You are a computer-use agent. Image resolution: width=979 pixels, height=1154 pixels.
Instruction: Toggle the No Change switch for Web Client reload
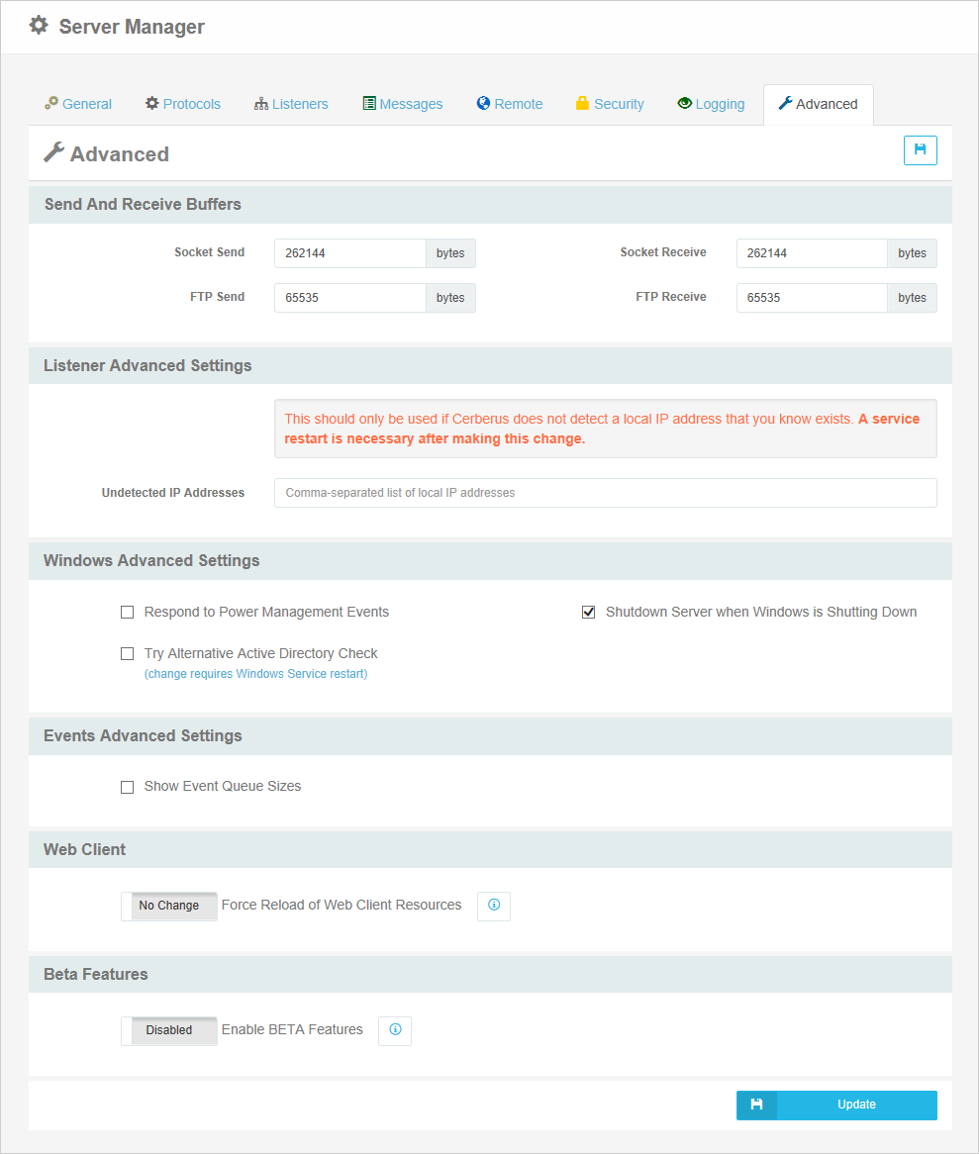tap(168, 906)
